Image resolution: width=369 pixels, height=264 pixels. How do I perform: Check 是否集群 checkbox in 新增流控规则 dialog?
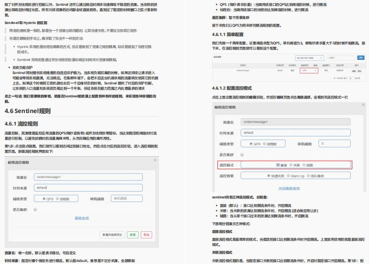35,209
